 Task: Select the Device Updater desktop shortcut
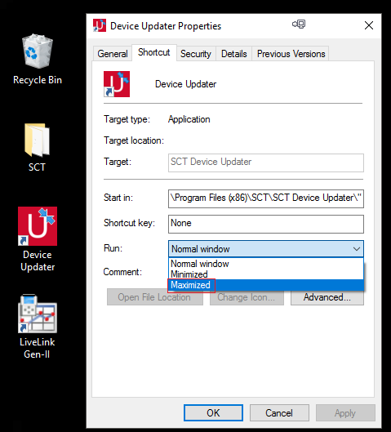[38, 239]
